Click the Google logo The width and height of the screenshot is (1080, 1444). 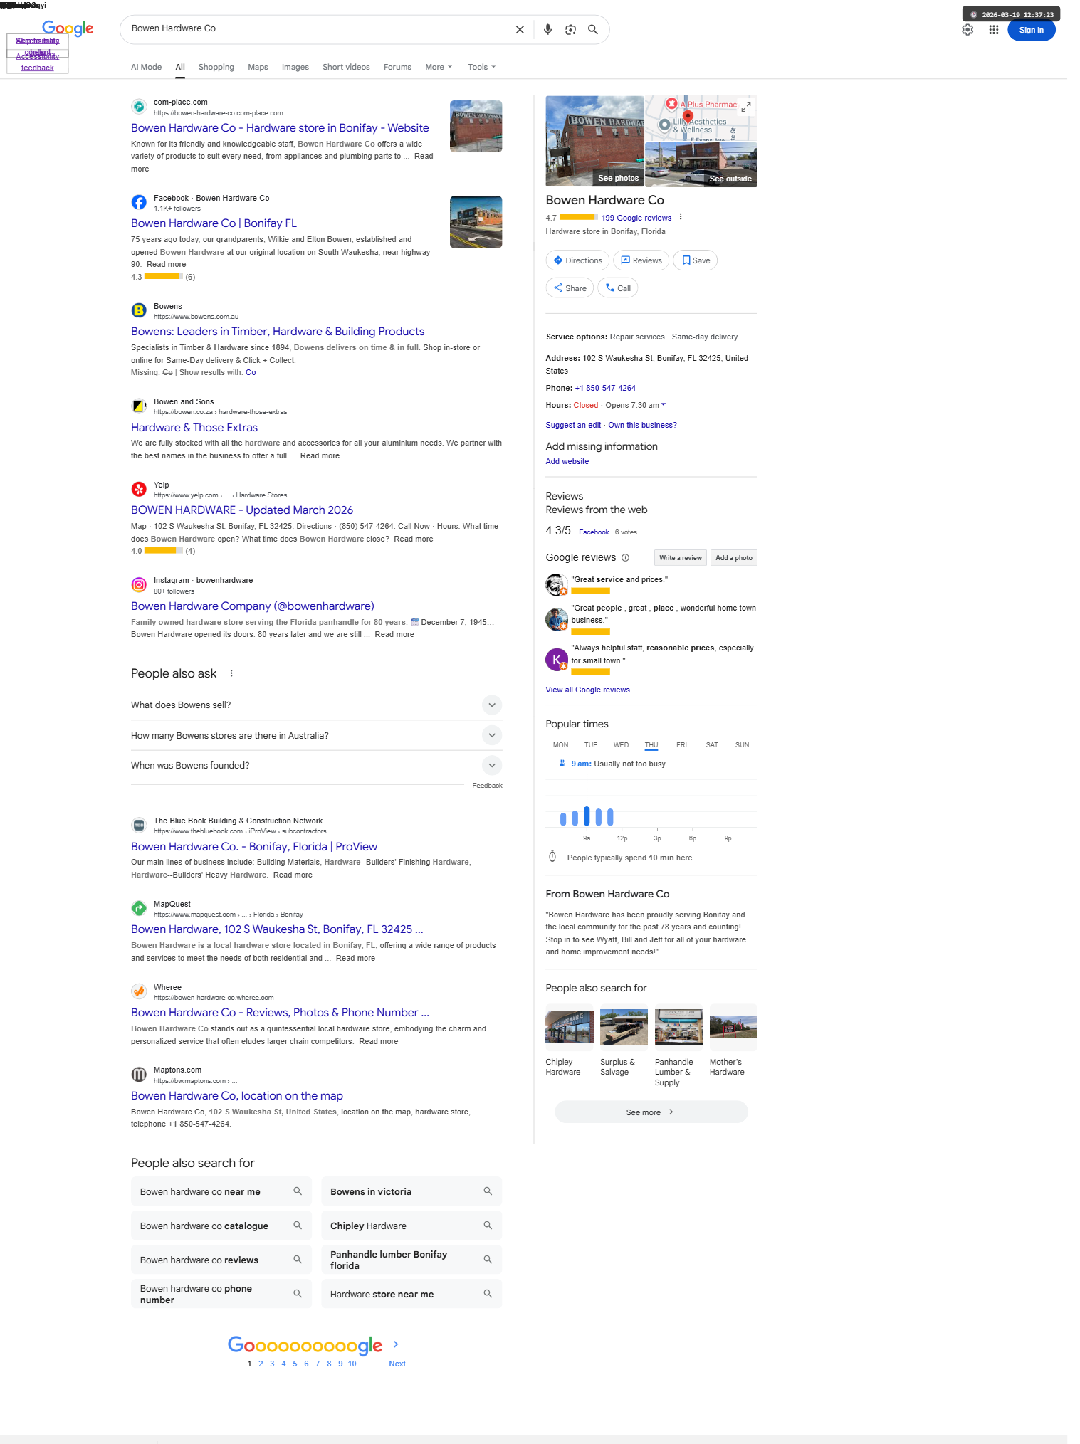[68, 28]
